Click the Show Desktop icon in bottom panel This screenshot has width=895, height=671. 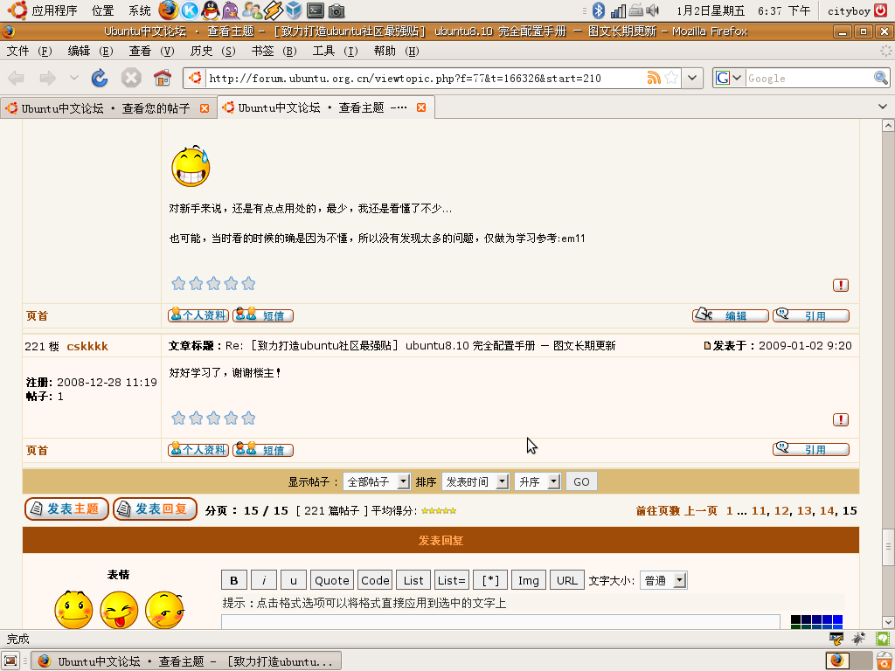coord(10,661)
